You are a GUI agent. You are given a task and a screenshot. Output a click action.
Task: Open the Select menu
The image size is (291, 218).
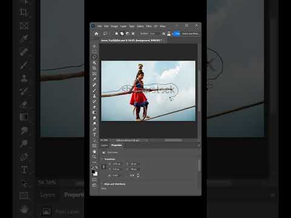pyautogui.click(x=140, y=26)
